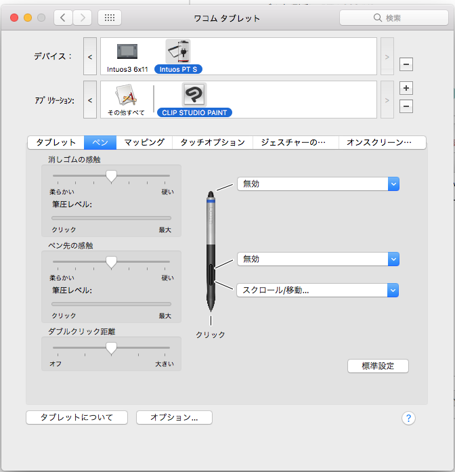This screenshot has height=472, width=455.
Task: Click the minus button beside device list
Action: click(x=406, y=64)
